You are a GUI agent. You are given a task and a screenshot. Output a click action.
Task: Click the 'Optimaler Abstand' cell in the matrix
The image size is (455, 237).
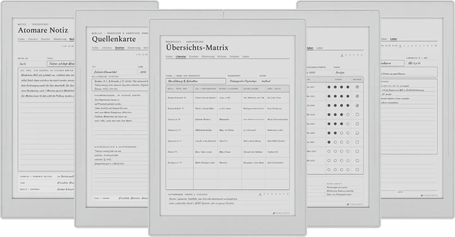point(206,119)
